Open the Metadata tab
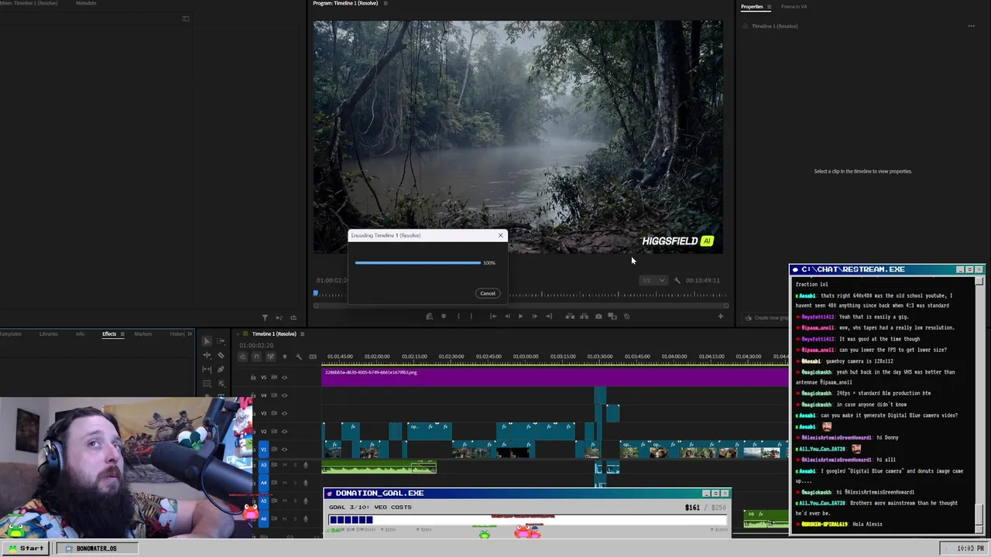Viewport: 991px width, 557px height. coord(86,3)
